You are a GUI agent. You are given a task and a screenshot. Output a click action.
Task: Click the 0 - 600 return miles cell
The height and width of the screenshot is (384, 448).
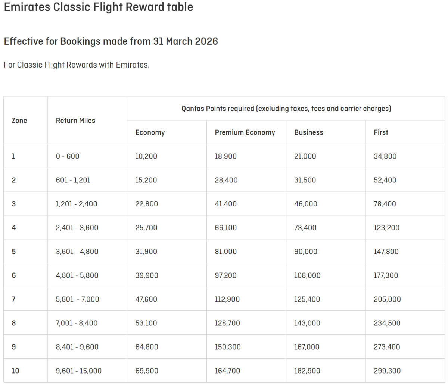[x=68, y=156]
